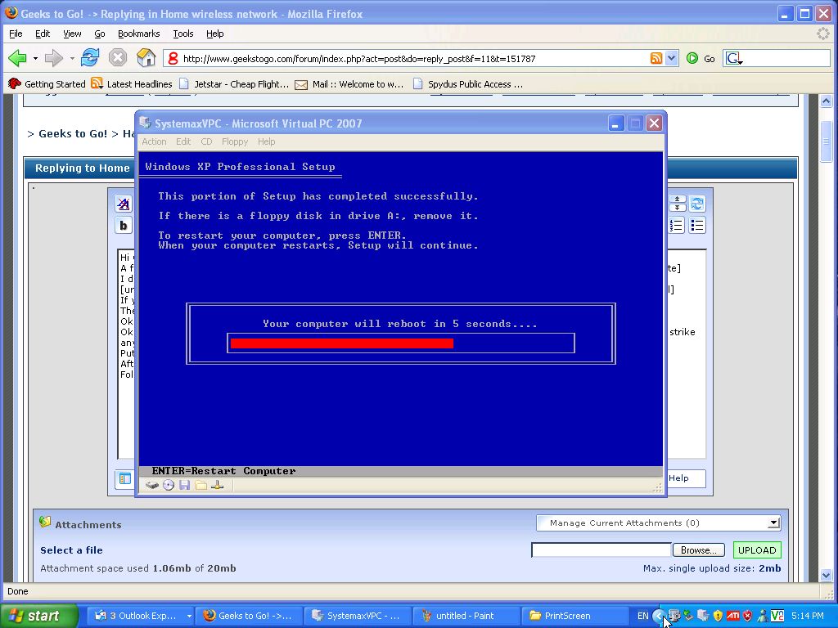Click the network adapter icon in Virtual PC
838x628 pixels.
[217, 486]
